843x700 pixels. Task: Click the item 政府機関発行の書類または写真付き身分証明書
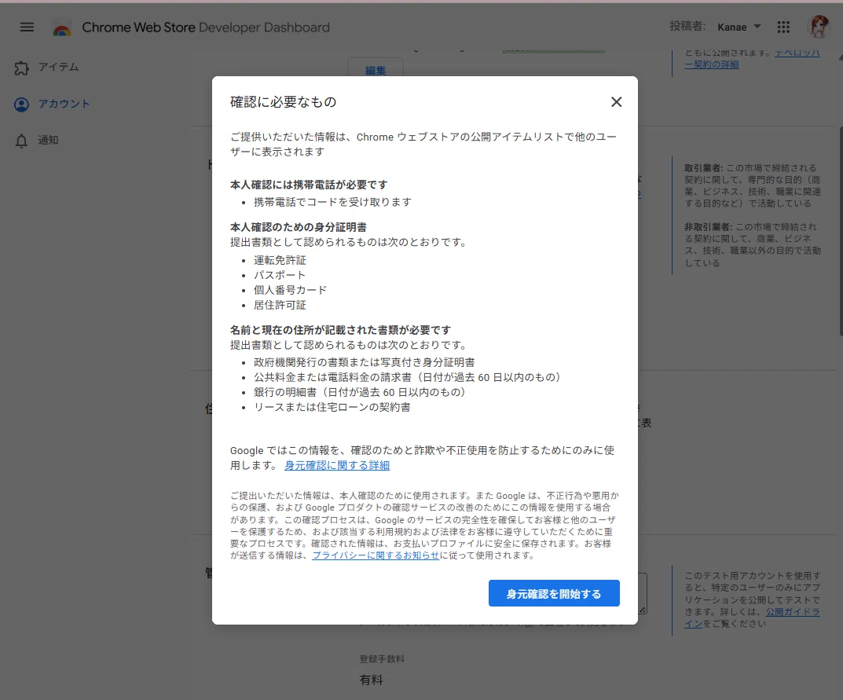pyautogui.click(x=364, y=362)
